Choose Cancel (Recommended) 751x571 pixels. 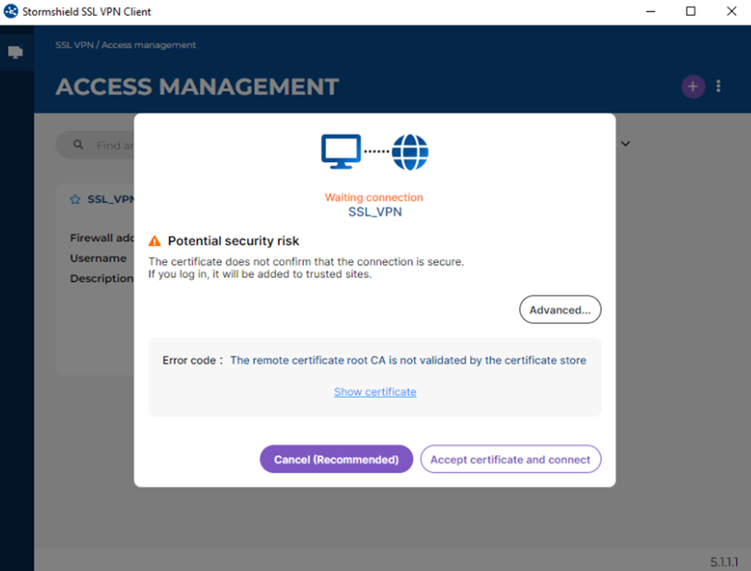pyautogui.click(x=336, y=460)
